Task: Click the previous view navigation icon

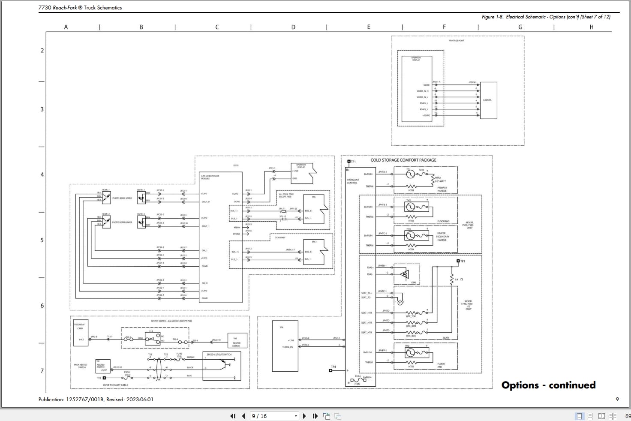Action: click(327, 416)
